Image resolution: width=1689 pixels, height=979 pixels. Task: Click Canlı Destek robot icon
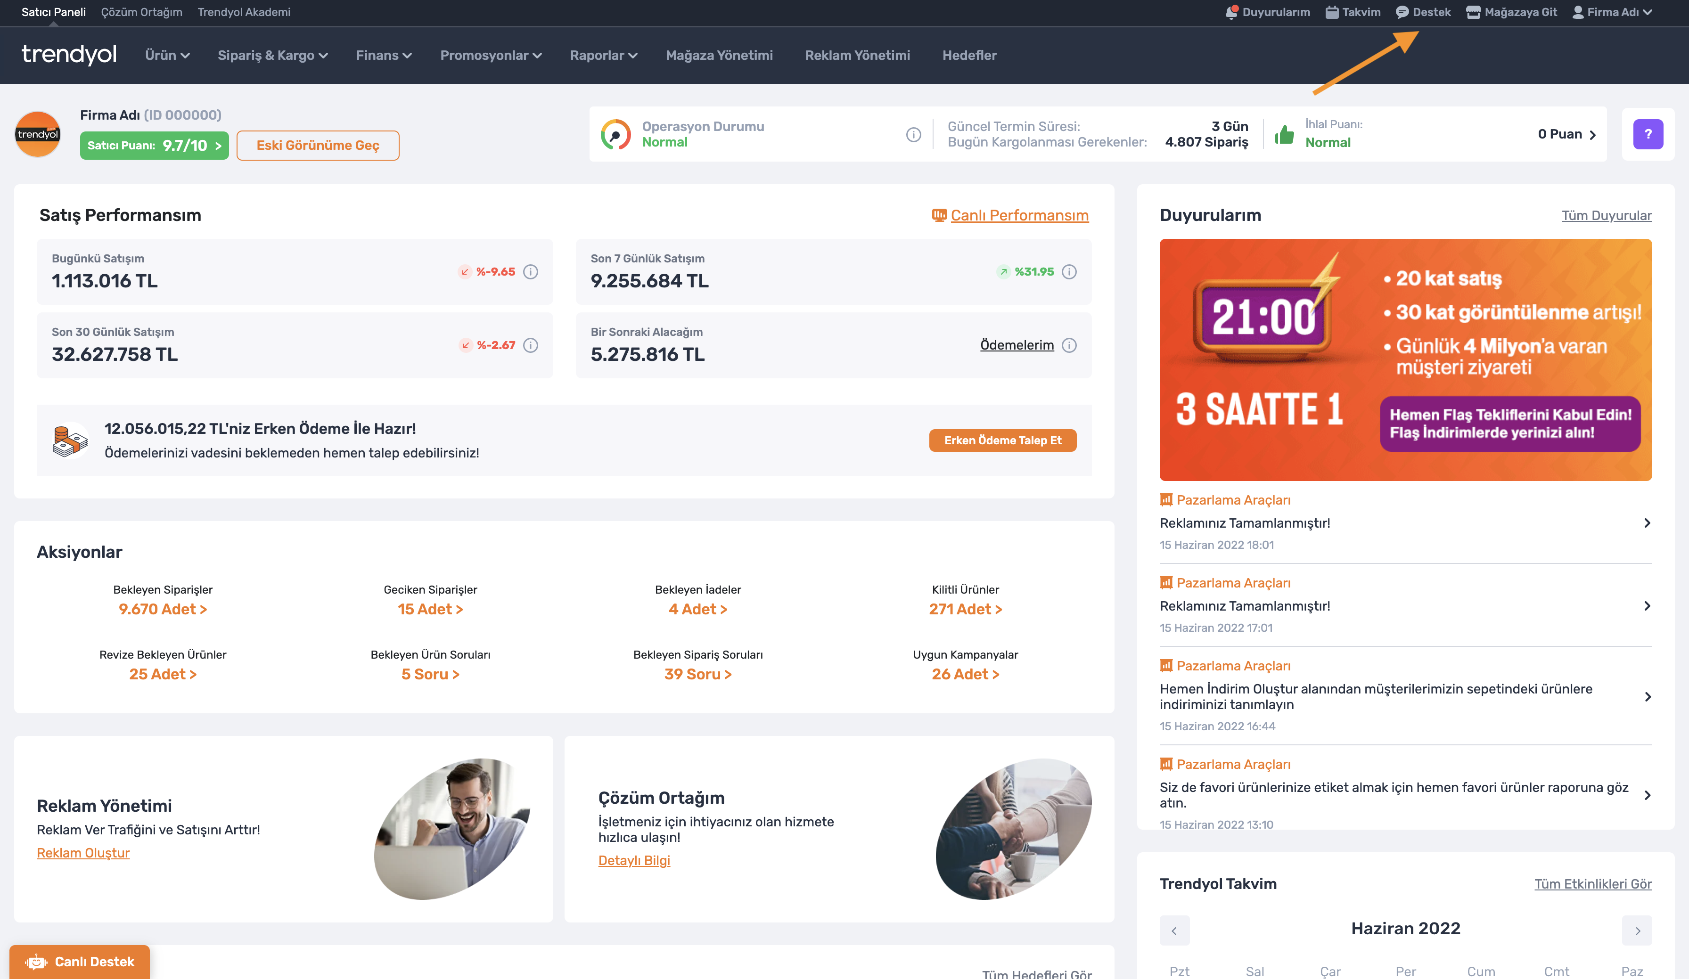[x=36, y=962]
